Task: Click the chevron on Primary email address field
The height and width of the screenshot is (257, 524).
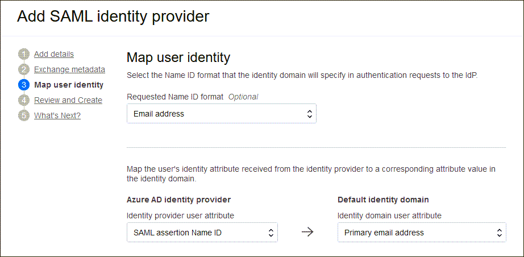Action: click(499, 233)
